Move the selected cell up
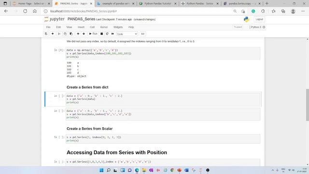This screenshot has width=309, height=174. pyautogui.click(x=78, y=34)
